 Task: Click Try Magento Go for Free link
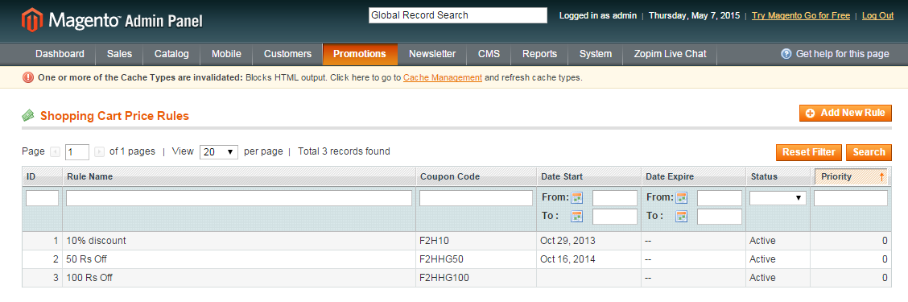point(801,15)
